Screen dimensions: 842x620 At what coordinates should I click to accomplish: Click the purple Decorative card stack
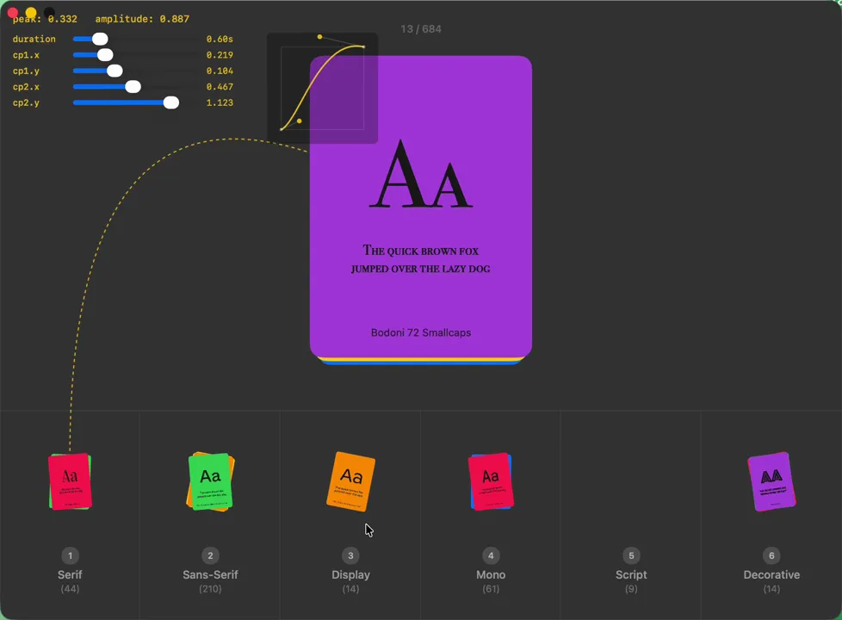pos(771,481)
